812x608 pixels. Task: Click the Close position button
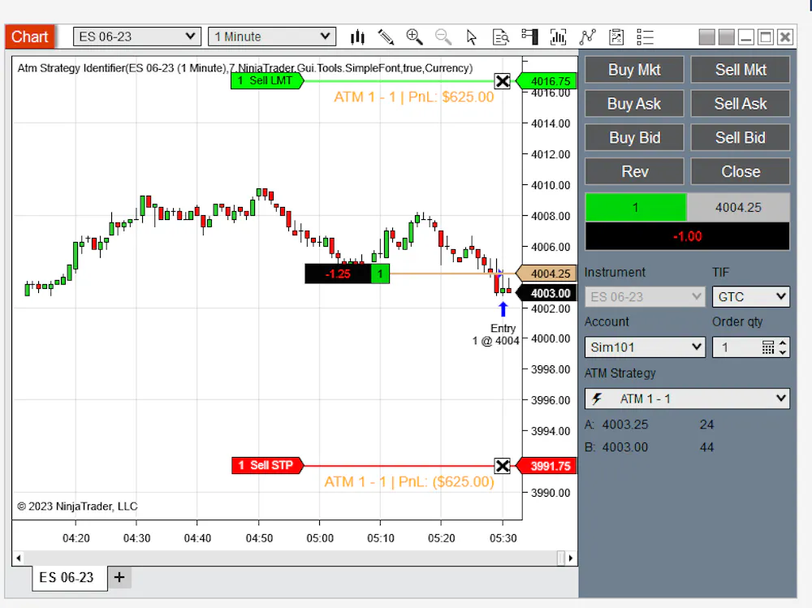pyautogui.click(x=741, y=171)
